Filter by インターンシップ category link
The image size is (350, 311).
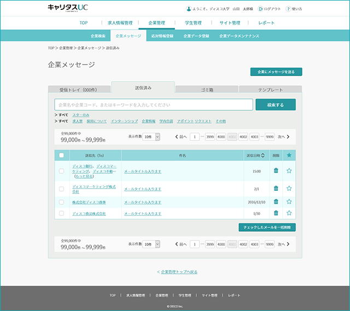(x=124, y=121)
